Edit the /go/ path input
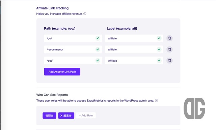Image resolution: width=216 pixels, height=130 pixels. coord(73,38)
